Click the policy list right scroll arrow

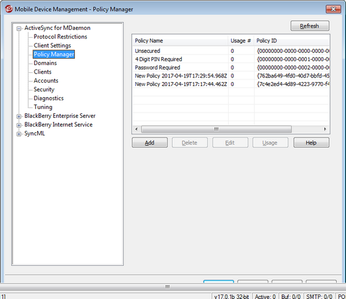pos(325,129)
